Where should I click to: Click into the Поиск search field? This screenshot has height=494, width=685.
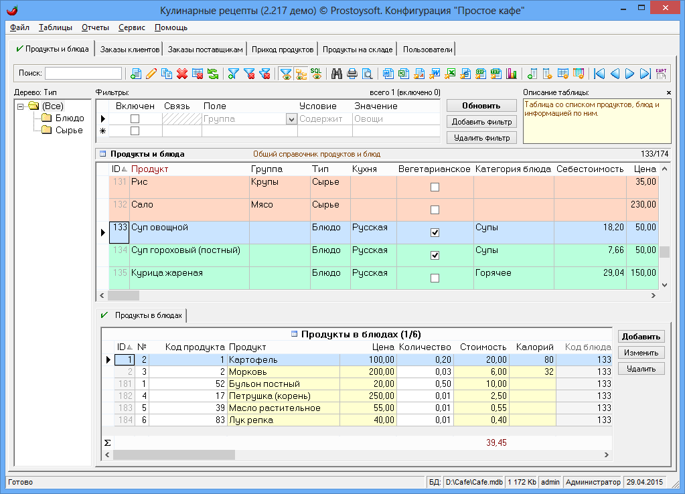click(x=83, y=74)
